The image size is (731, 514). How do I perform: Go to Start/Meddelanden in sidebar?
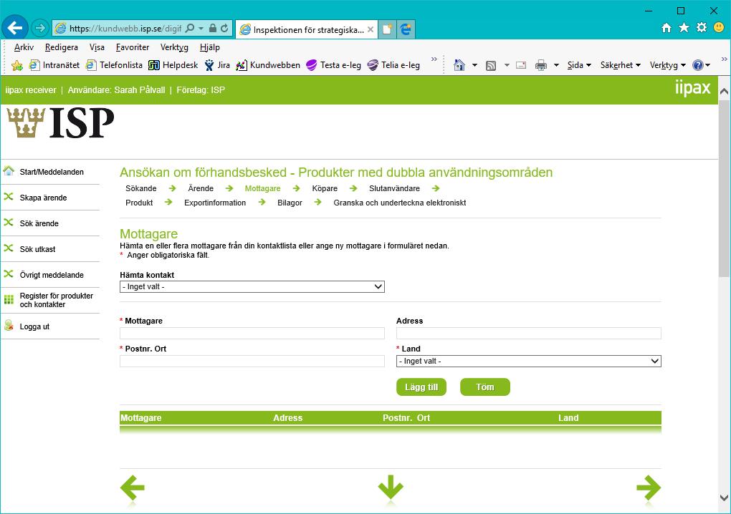[52, 172]
